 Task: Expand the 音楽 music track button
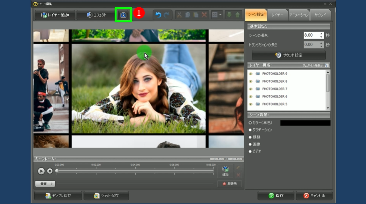[x=45, y=184]
